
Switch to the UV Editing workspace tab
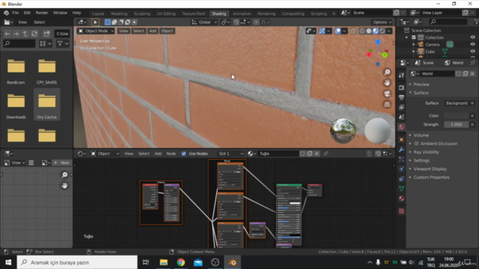click(x=166, y=13)
